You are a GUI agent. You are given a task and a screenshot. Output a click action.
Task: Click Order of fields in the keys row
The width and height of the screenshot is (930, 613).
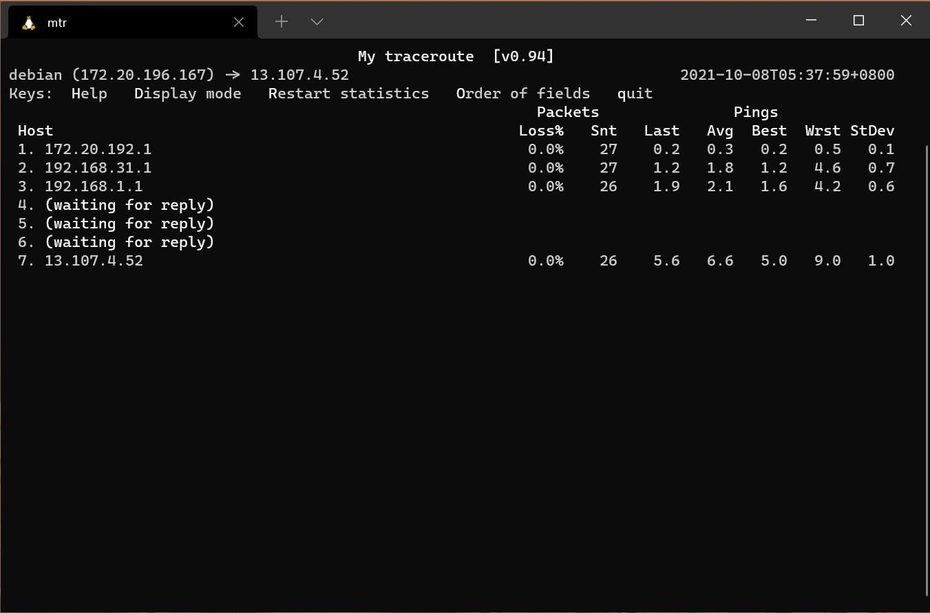point(522,94)
